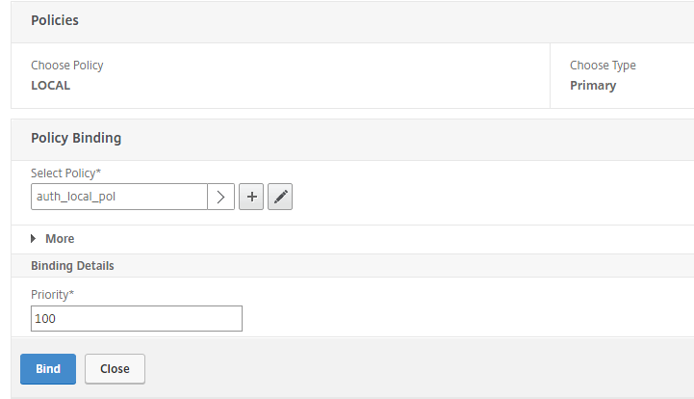Viewport: 694px width, 399px height.
Task: Click the plus icon to add policy
Action: [251, 197]
